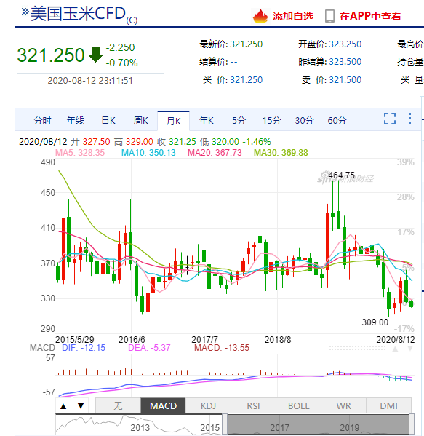Open the vertical three-dot chart menu
424x436 pixels.
click(410, 119)
